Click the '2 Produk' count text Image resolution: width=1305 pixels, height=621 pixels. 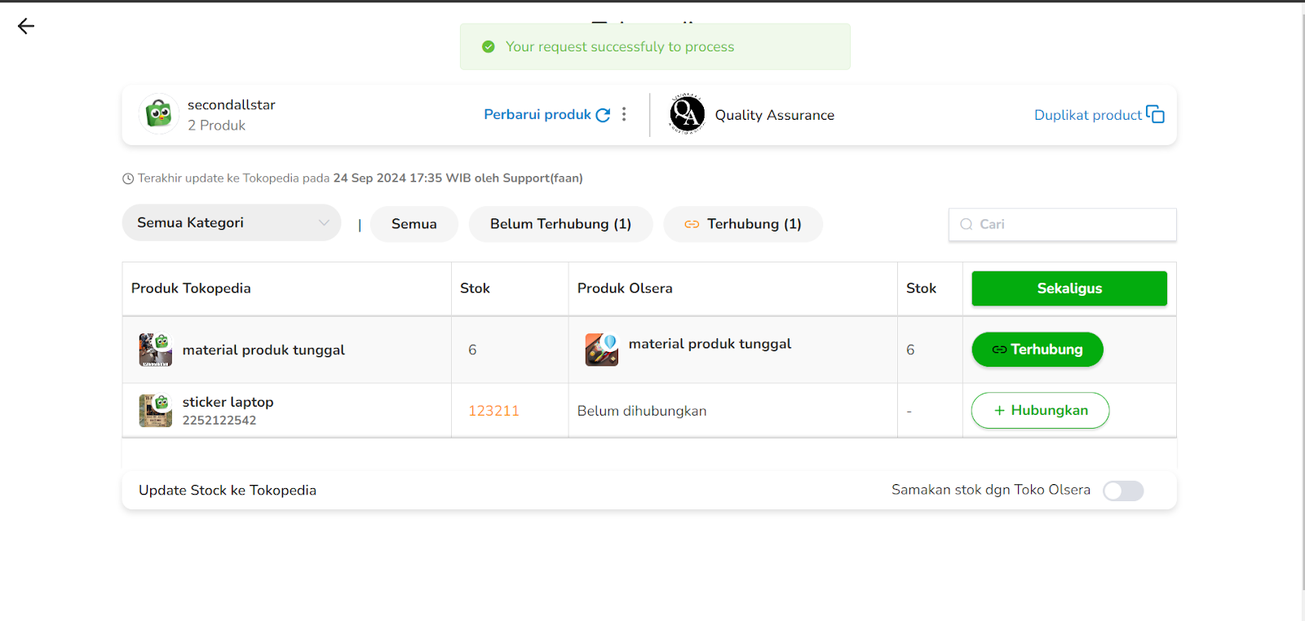pos(216,126)
